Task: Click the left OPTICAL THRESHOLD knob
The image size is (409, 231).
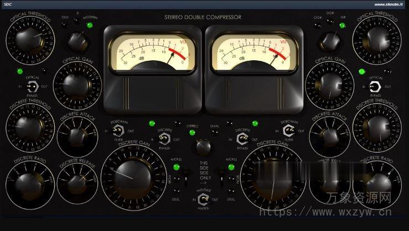Action: click(x=29, y=41)
